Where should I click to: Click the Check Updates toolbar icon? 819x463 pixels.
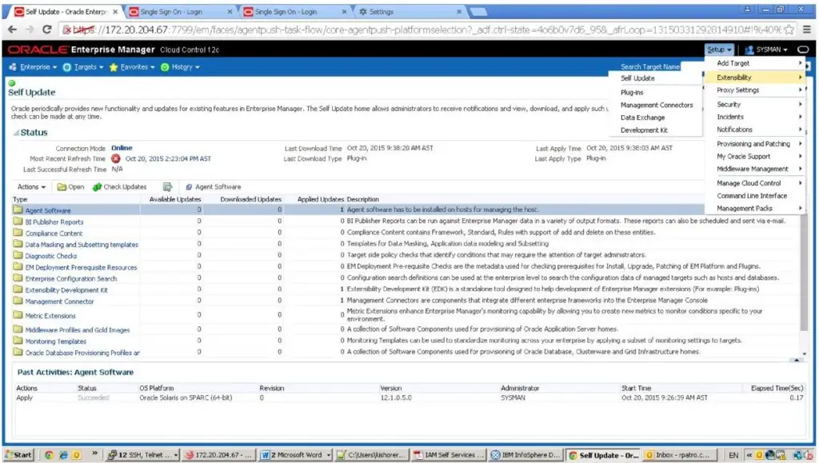pos(97,187)
